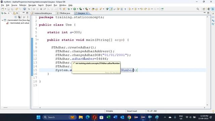Click the editor vertical scrollbar down arrow

(x=207, y=105)
